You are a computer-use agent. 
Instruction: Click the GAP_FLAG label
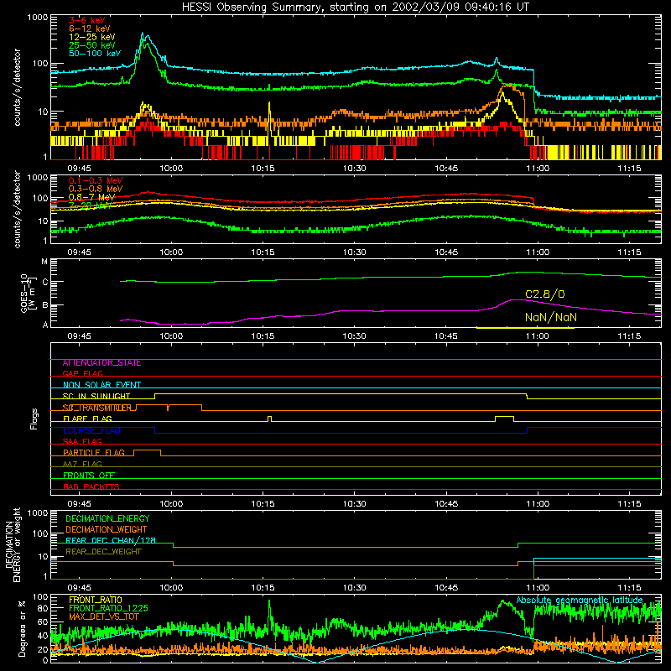[x=82, y=374]
